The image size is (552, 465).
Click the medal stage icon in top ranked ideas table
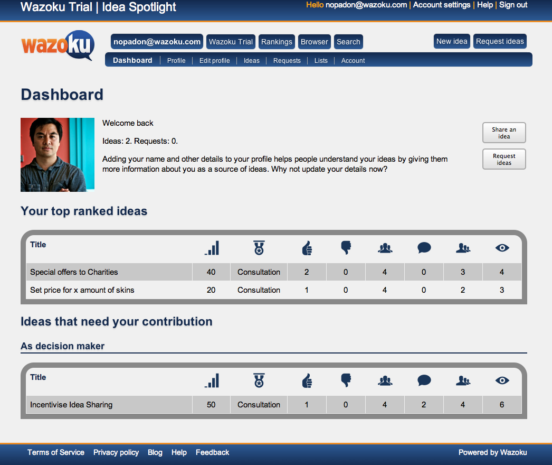pos(259,248)
